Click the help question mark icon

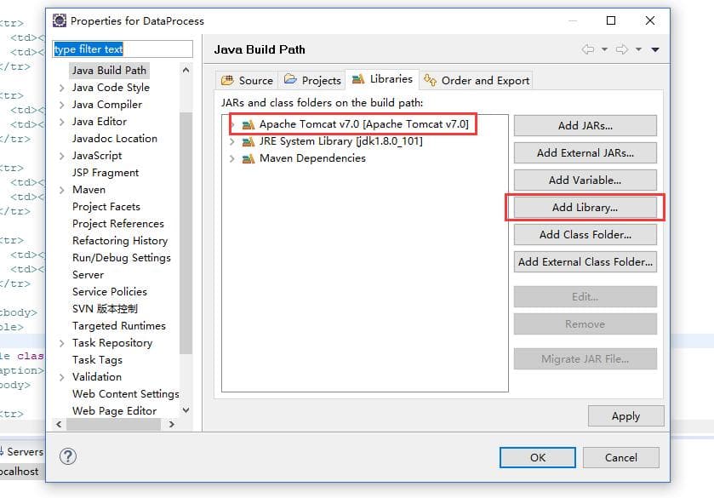coord(68,456)
